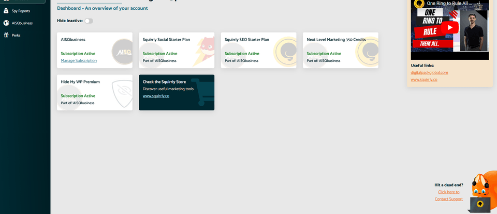Toggle the Hide Inactive switch
Image resolution: width=497 pixels, height=214 pixels.
(89, 21)
